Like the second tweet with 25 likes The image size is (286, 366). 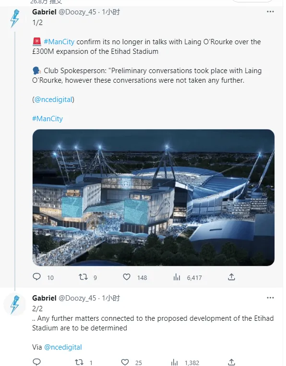click(x=125, y=362)
